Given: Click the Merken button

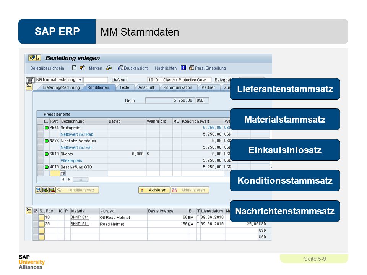Looking at the screenshot, I should [x=96, y=68].
